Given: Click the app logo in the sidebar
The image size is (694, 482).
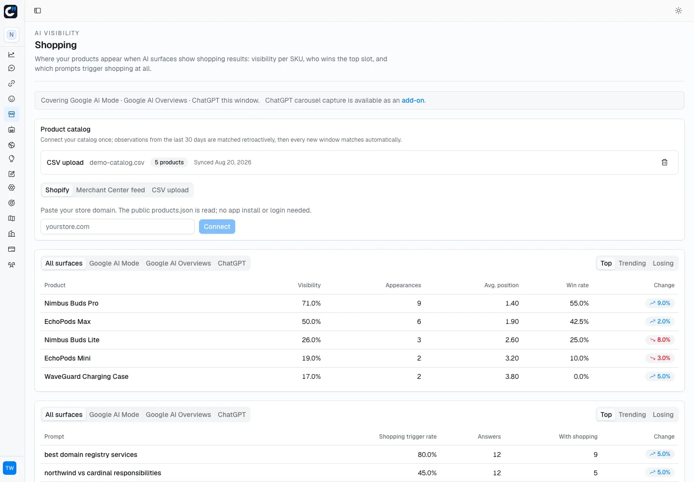Looking at the screenshot, I should click(x=11, y=12).
